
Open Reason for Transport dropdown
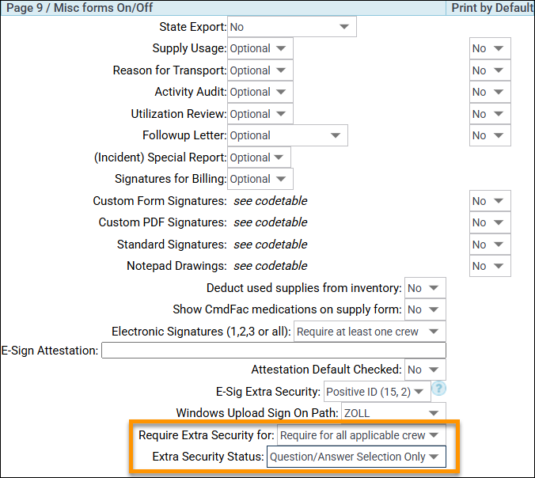pos(260,70)
